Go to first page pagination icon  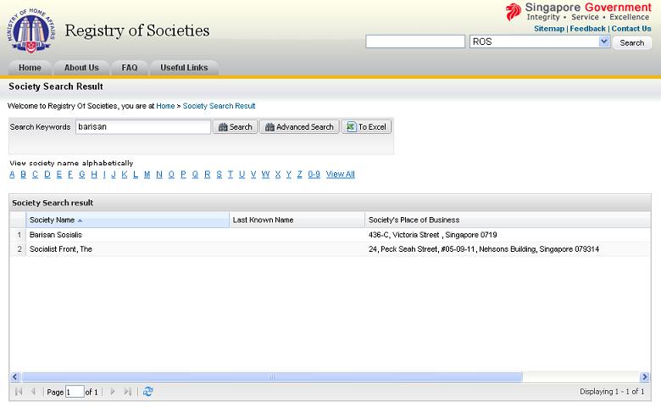(x=19, y=392)
